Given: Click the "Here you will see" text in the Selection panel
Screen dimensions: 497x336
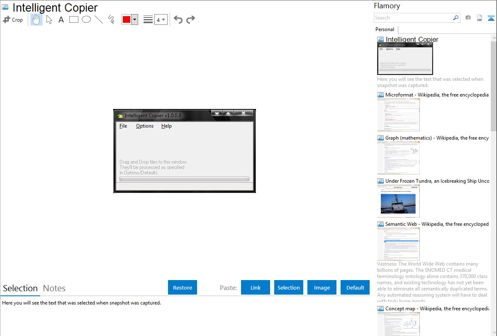Looking at the screenshot, I should point(81,303).
